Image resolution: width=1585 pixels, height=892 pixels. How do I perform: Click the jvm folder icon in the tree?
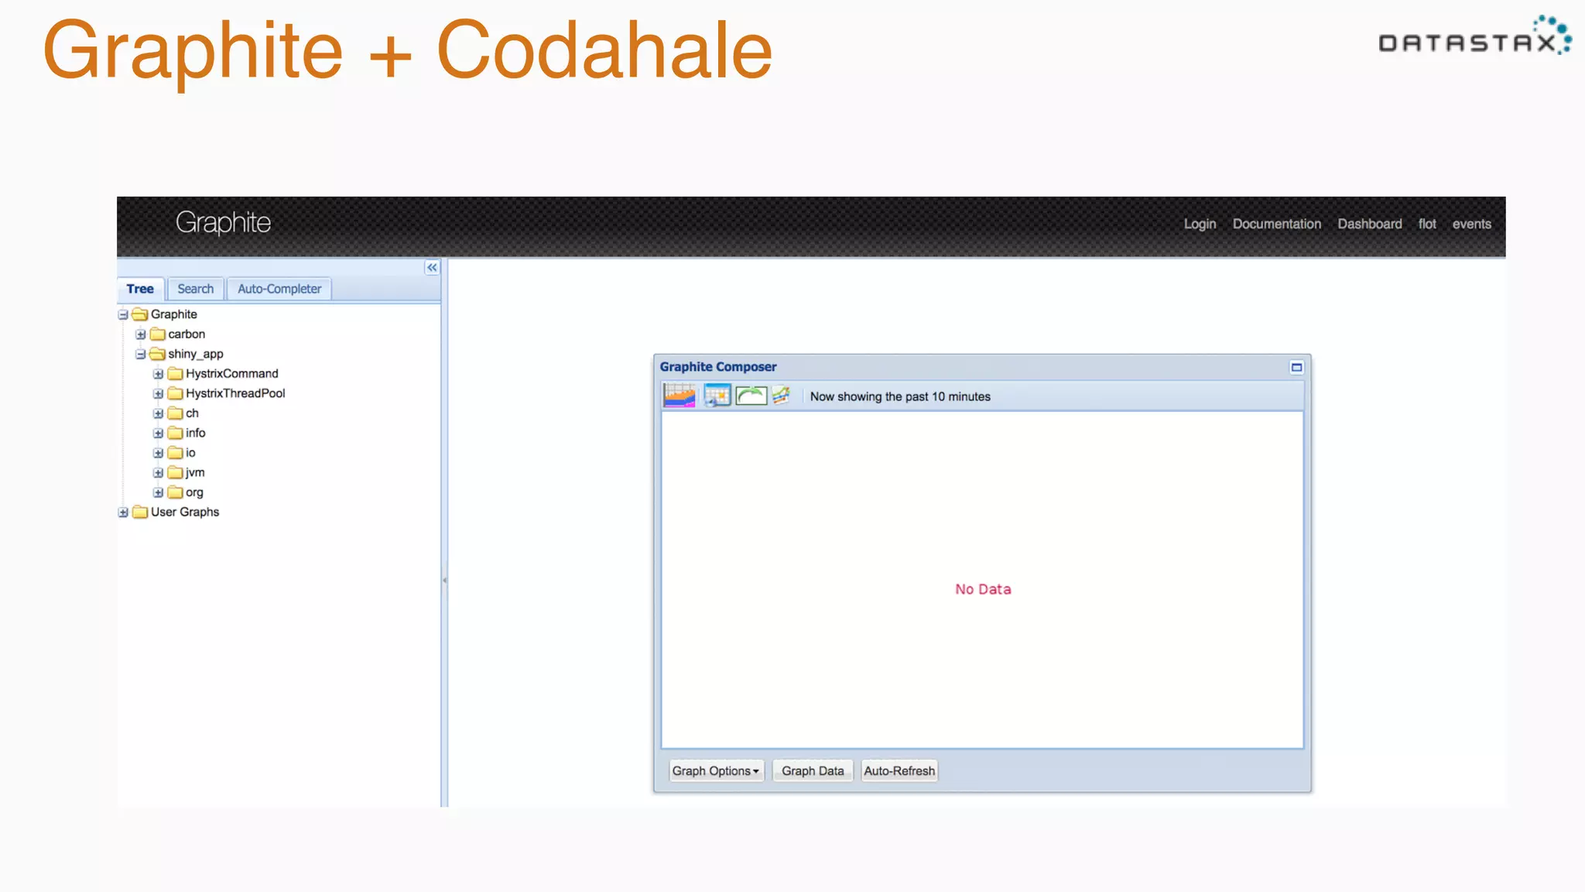click(x=176, y=472)
